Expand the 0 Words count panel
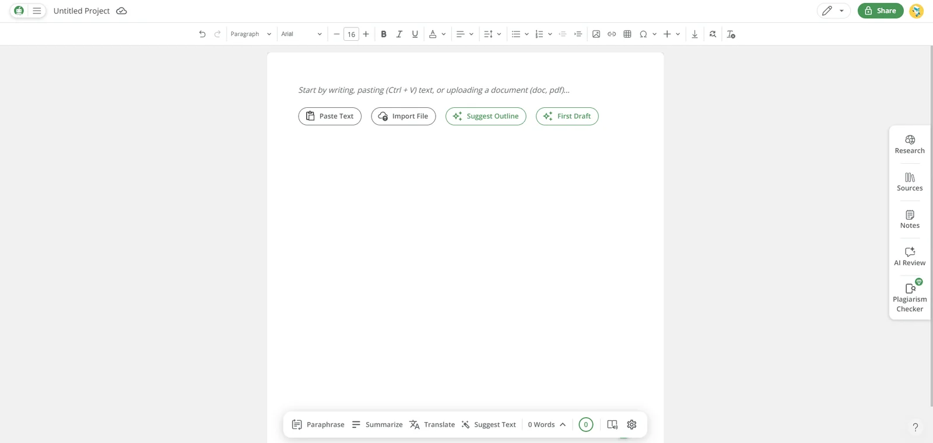Screen dimensions: 933x443 pyautogui.click(x=546, y=424)
